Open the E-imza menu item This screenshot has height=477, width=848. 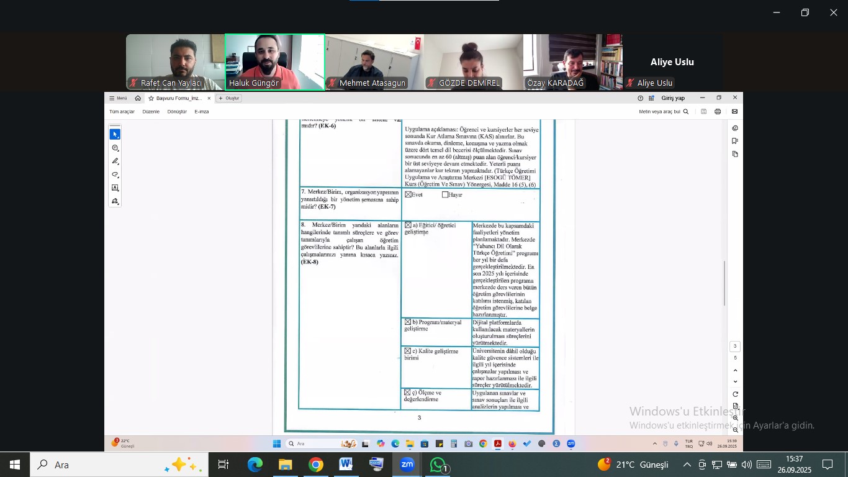click(201, 112)
